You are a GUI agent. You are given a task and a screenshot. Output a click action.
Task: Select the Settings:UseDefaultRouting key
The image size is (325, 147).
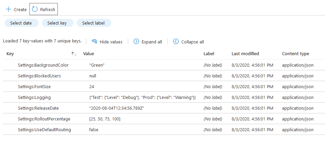[44, 130]
